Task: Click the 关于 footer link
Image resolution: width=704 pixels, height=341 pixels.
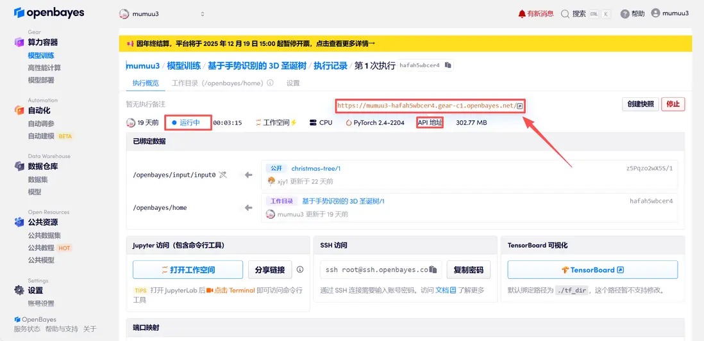Action: (x=90, y=329)
